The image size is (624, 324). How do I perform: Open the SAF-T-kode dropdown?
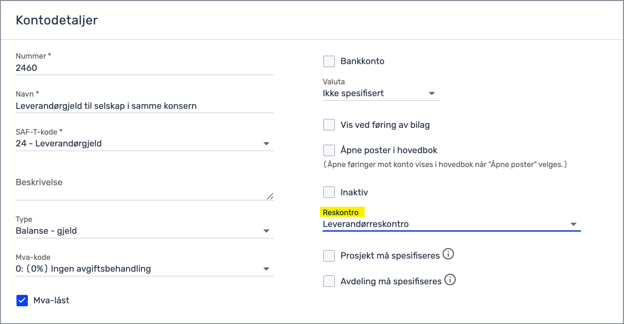(145, 143)
